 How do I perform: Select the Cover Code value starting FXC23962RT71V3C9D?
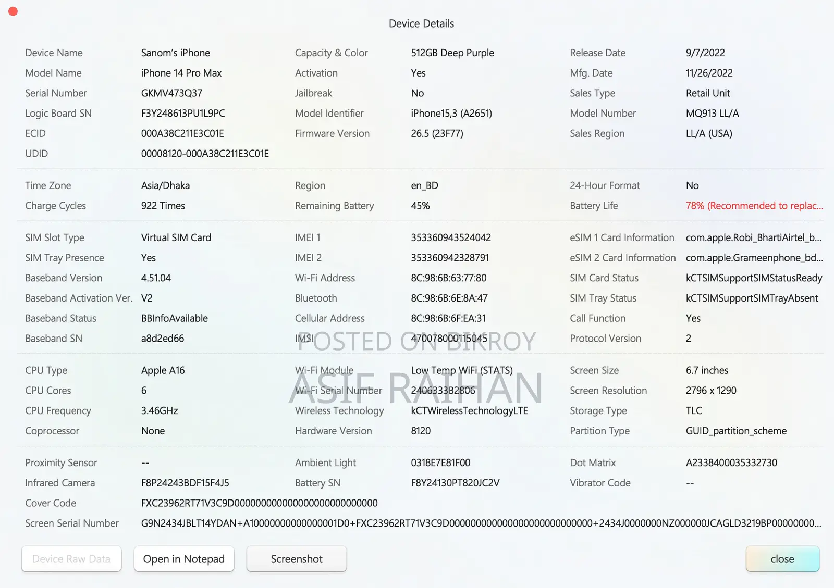(x=260, y=503)
